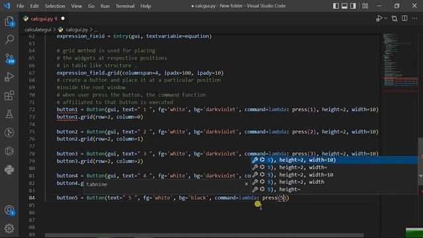Select the calcgui.py editor tab
The width and height of the screenshot is (423, 238).
(44, 19)
